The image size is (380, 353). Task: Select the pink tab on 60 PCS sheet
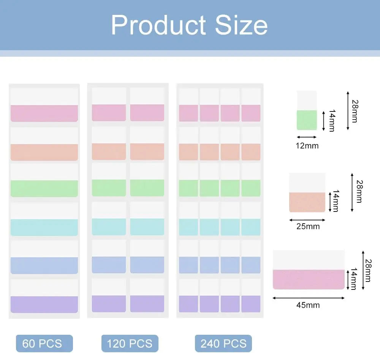click(44, 113)
